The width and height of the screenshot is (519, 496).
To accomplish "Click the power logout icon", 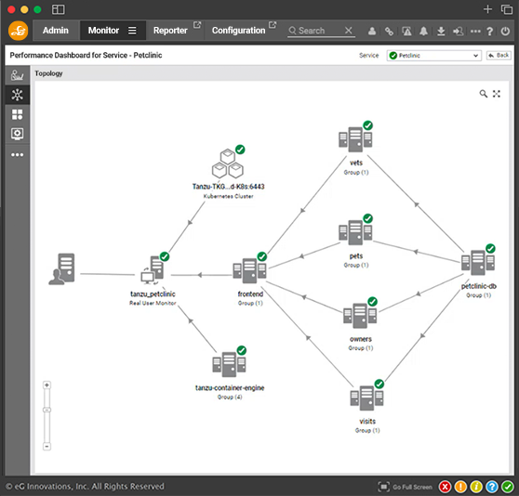I will click(x=505, y=31).
